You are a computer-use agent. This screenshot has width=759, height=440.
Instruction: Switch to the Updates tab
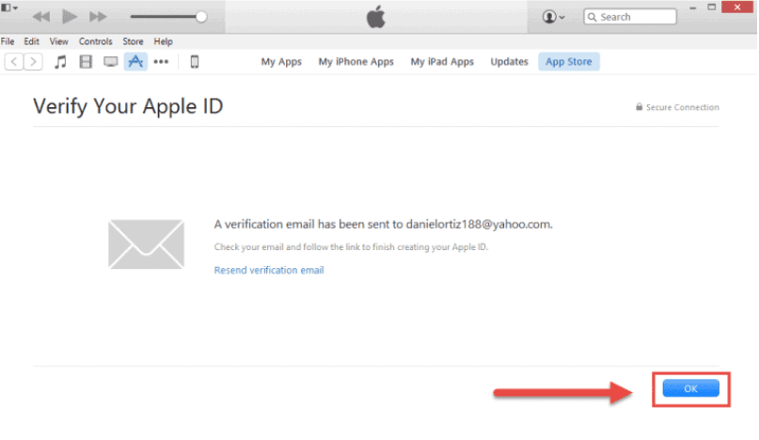(x=509, y=62)
